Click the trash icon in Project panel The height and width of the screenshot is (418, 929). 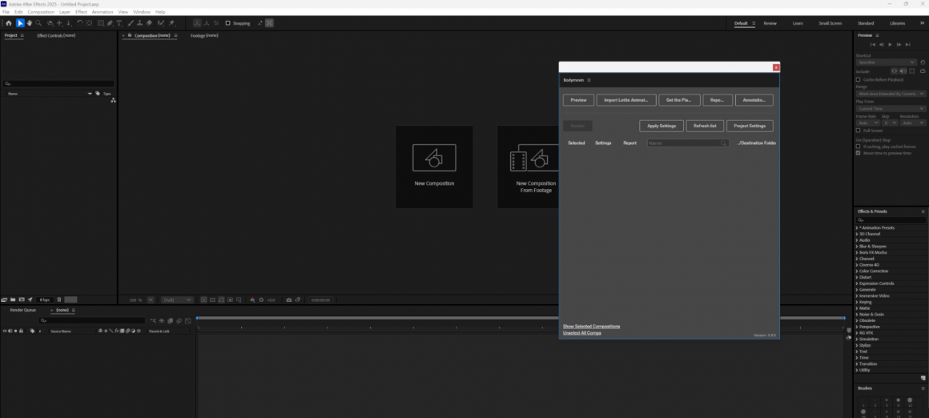[58, 299]
